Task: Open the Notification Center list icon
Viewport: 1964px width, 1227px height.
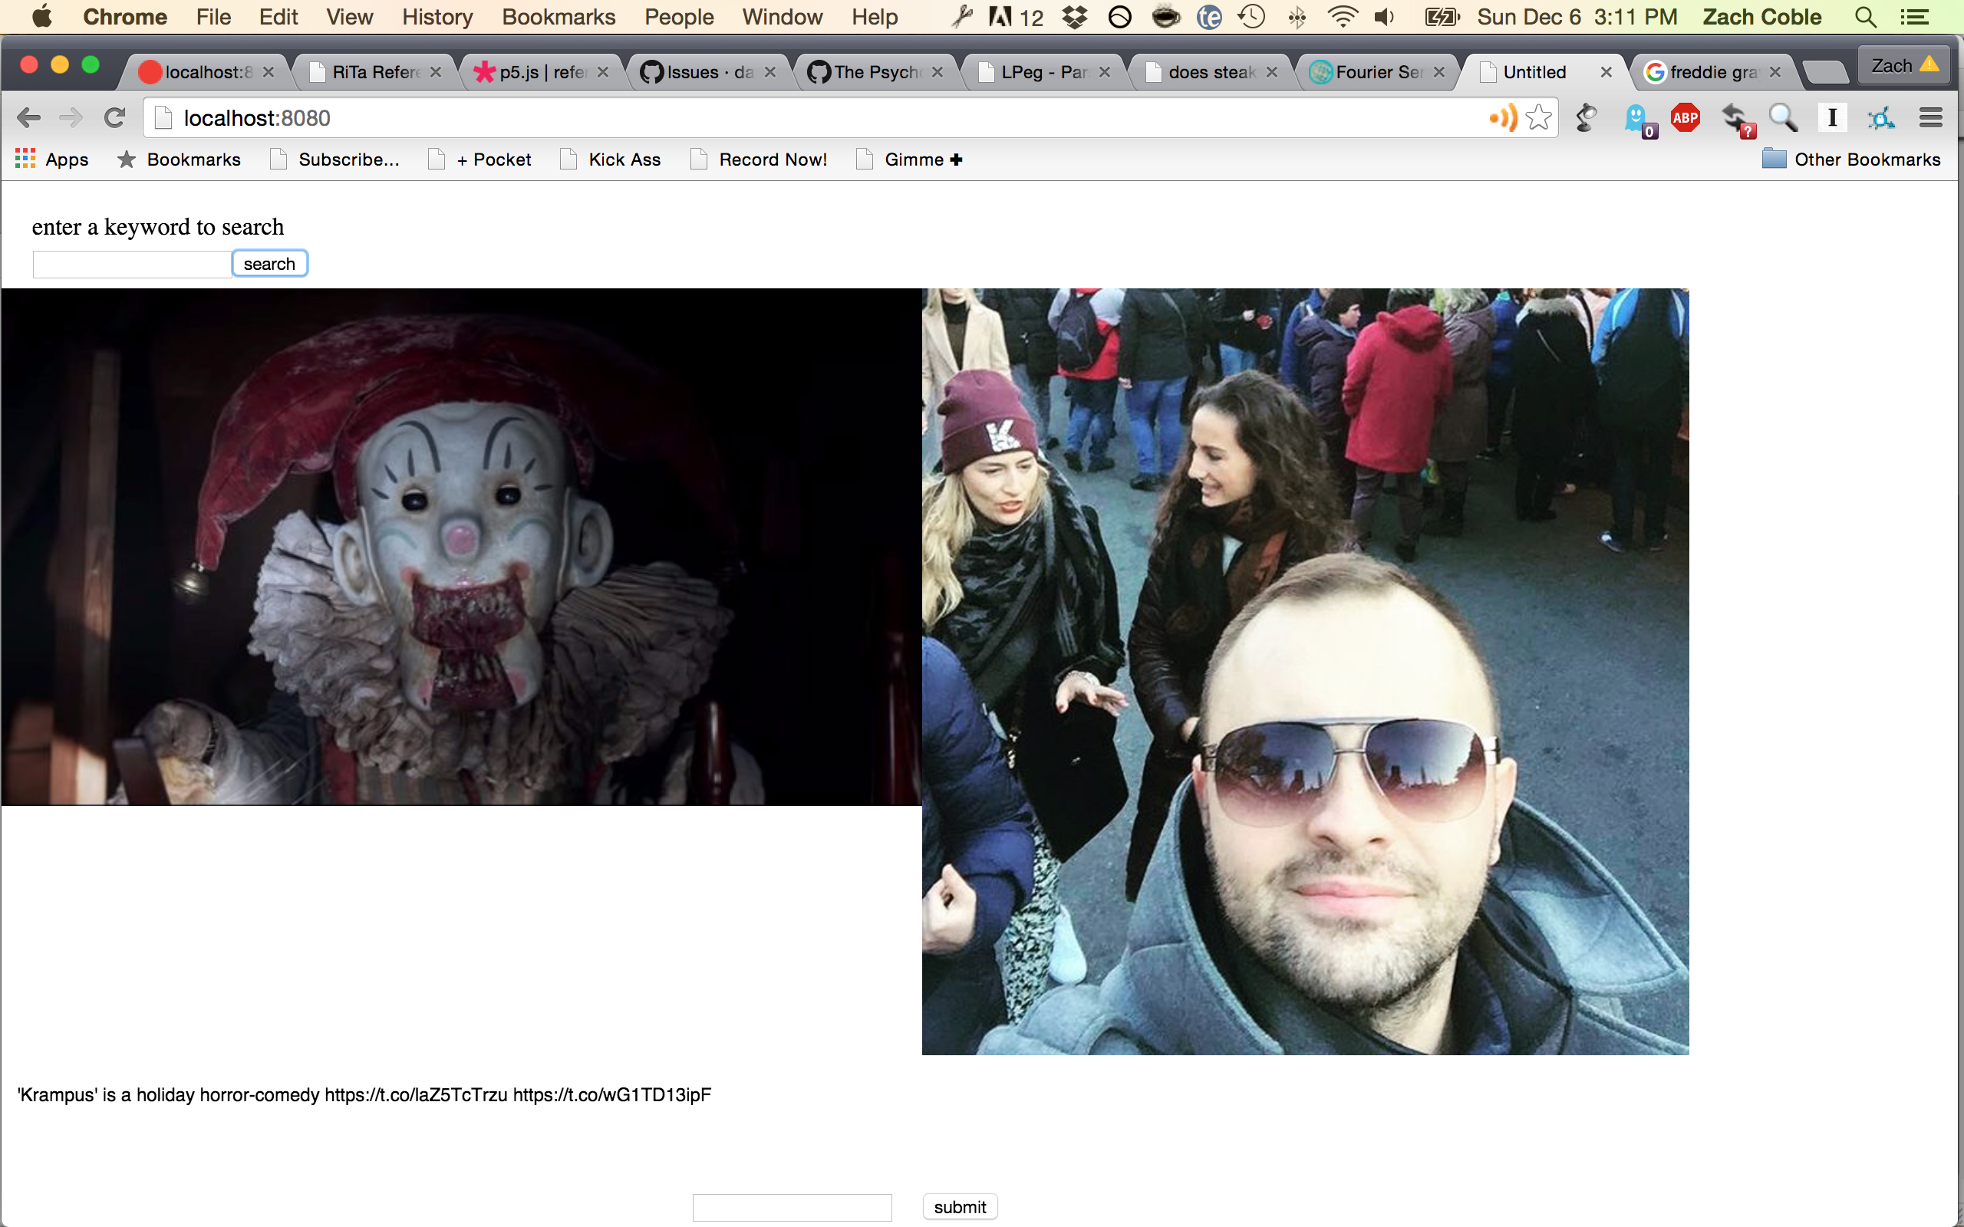Action: click(1914, 17)
